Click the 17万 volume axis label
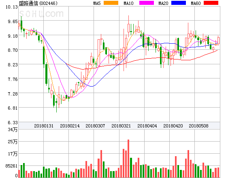The height and width of the screenshot is (178, 243). pyautogui.click(x=13, y=154)
